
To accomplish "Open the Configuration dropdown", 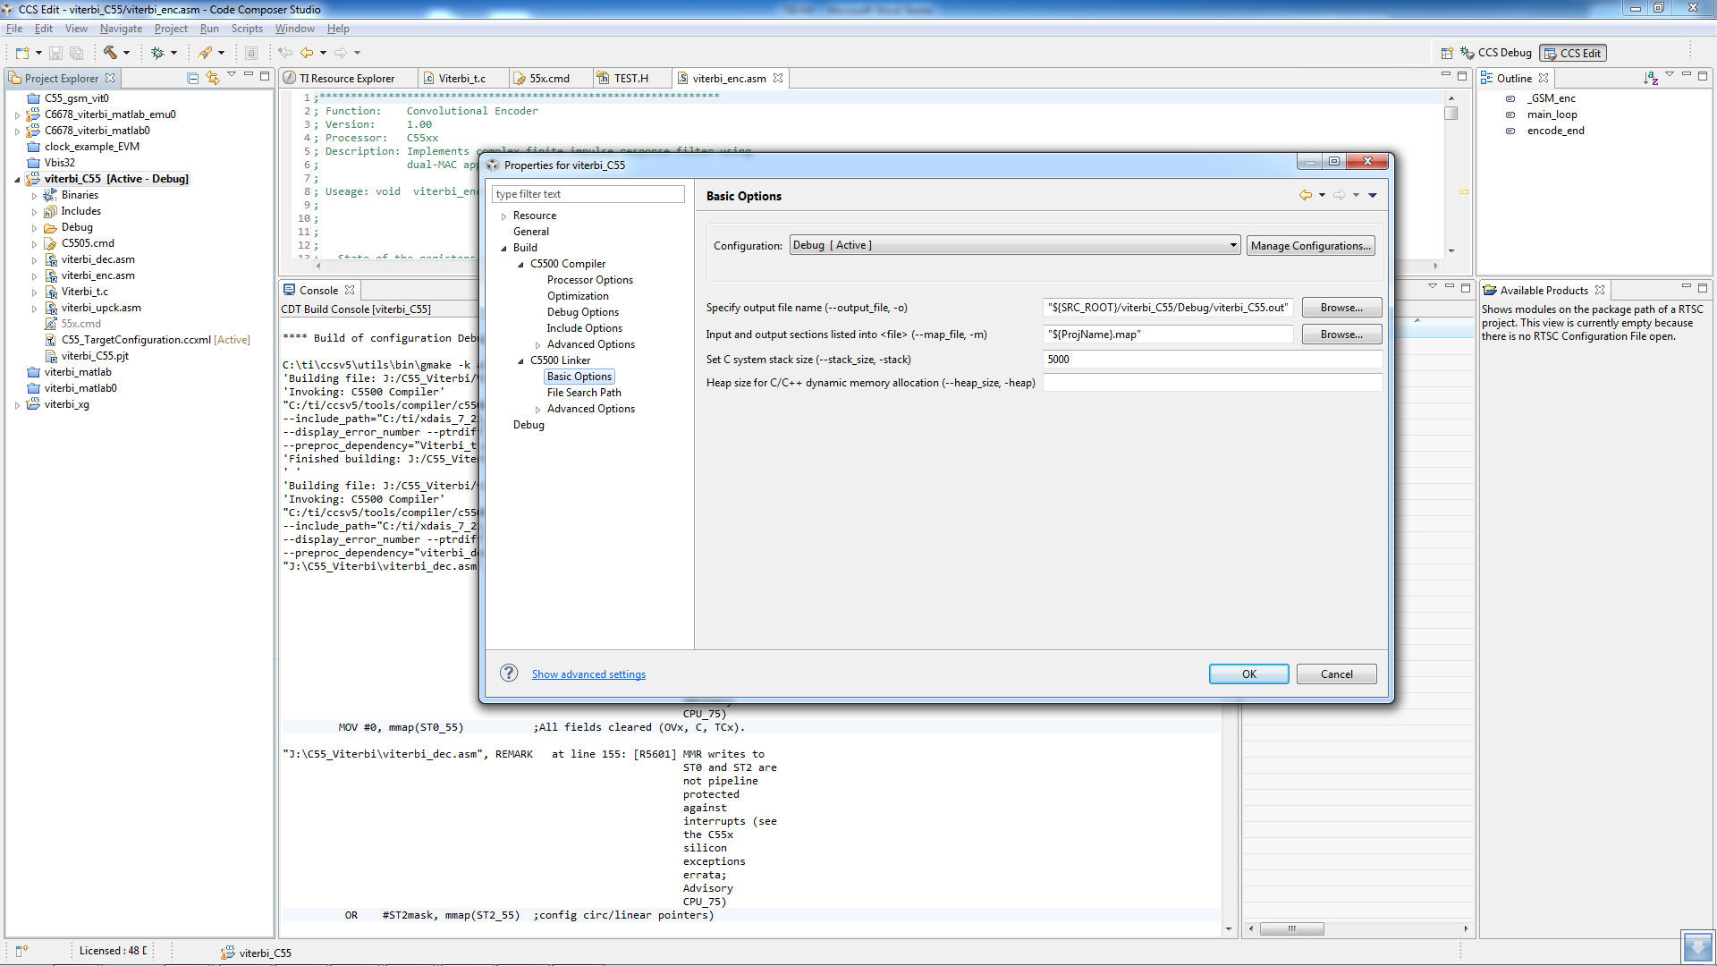I will pyautogui.click(x=1233, y=245).
